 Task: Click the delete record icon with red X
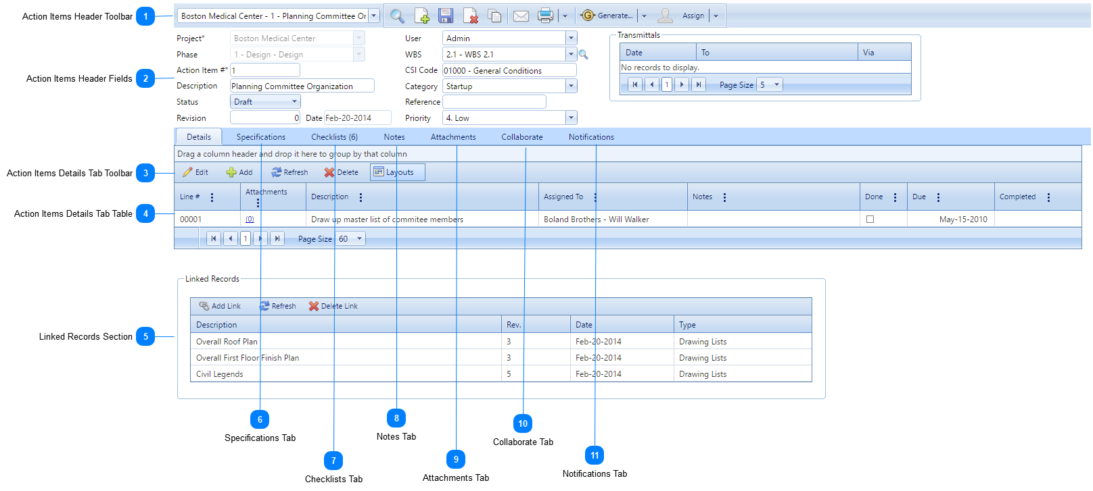(x=471, y=16)
